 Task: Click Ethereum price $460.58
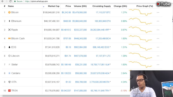(x=67, y=21)
